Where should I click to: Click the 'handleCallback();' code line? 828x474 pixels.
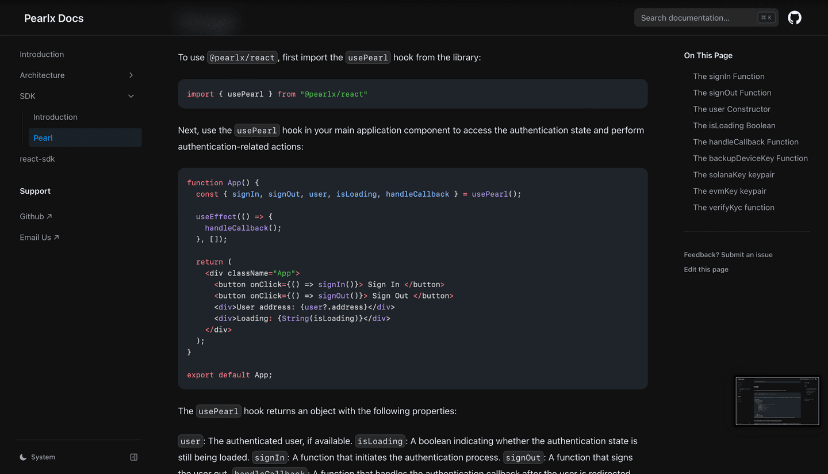pos(243,228)
